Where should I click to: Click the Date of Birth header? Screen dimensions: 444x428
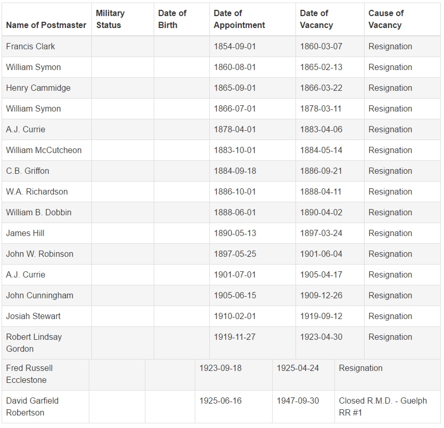[172, 19]
